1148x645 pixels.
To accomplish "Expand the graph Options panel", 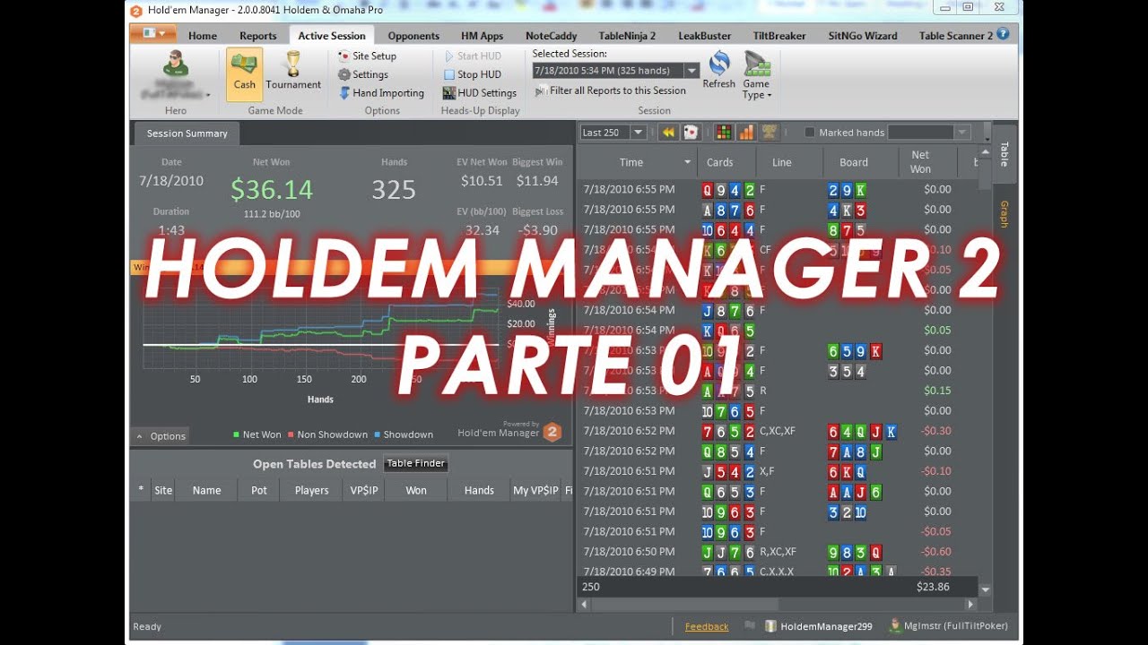I will point(161,436).
